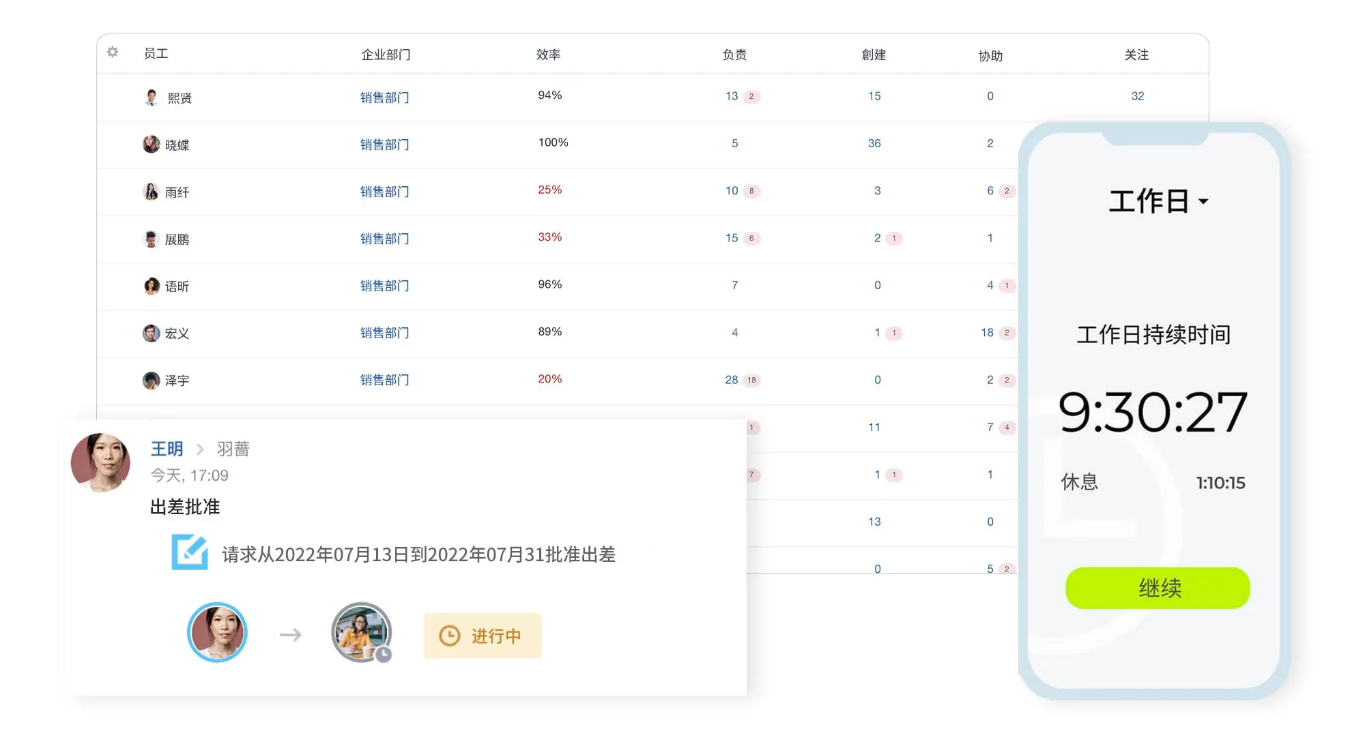Open 销售部门 link in 晓蝶's row

pos(385,145)
